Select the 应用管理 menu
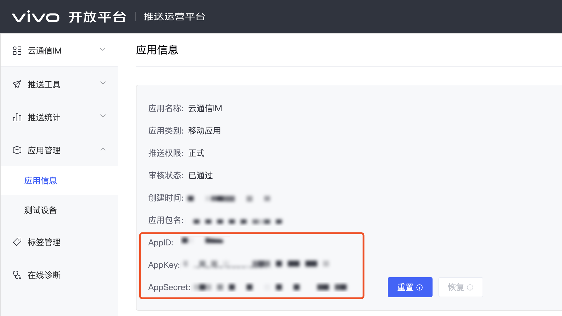 (x=59, y=150)
